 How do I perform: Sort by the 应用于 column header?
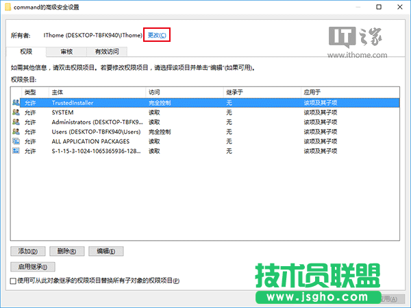point(350,92)
